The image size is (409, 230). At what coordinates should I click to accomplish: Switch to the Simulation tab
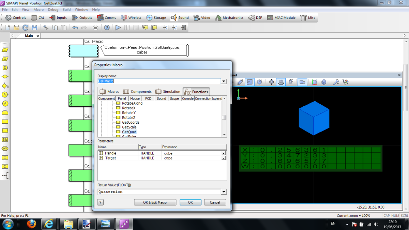point(172,91)
